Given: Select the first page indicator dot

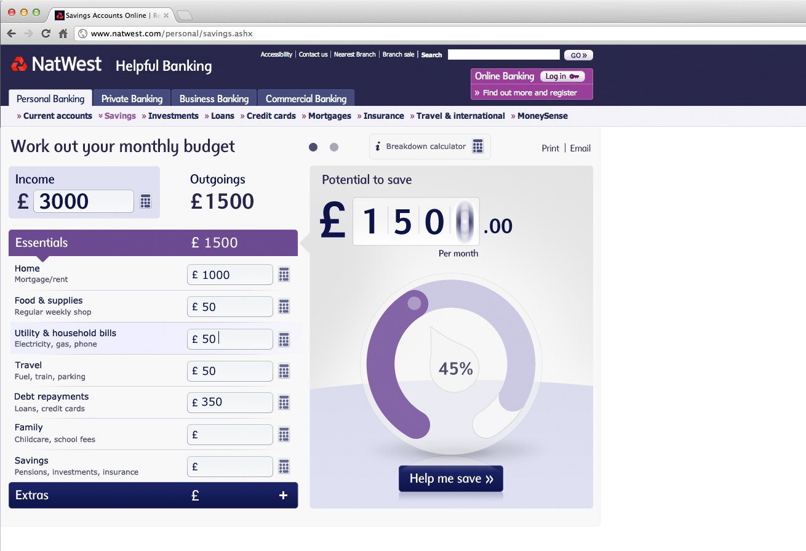Looking at the screenshot, I should (313, 147).
